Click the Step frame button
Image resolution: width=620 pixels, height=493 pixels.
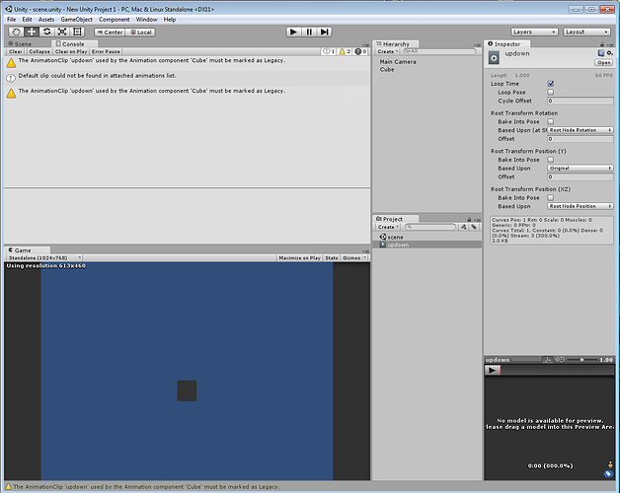pyautogui.click(x=324, y=32)
